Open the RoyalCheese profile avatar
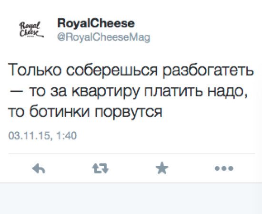 [31, 30]
